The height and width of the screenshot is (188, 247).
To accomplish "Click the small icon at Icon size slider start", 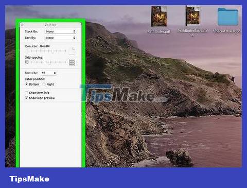I will 27,51.
